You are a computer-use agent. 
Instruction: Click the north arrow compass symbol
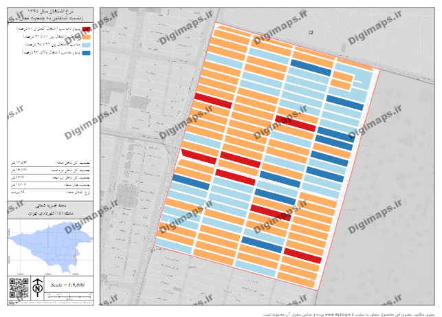(38, 287)
